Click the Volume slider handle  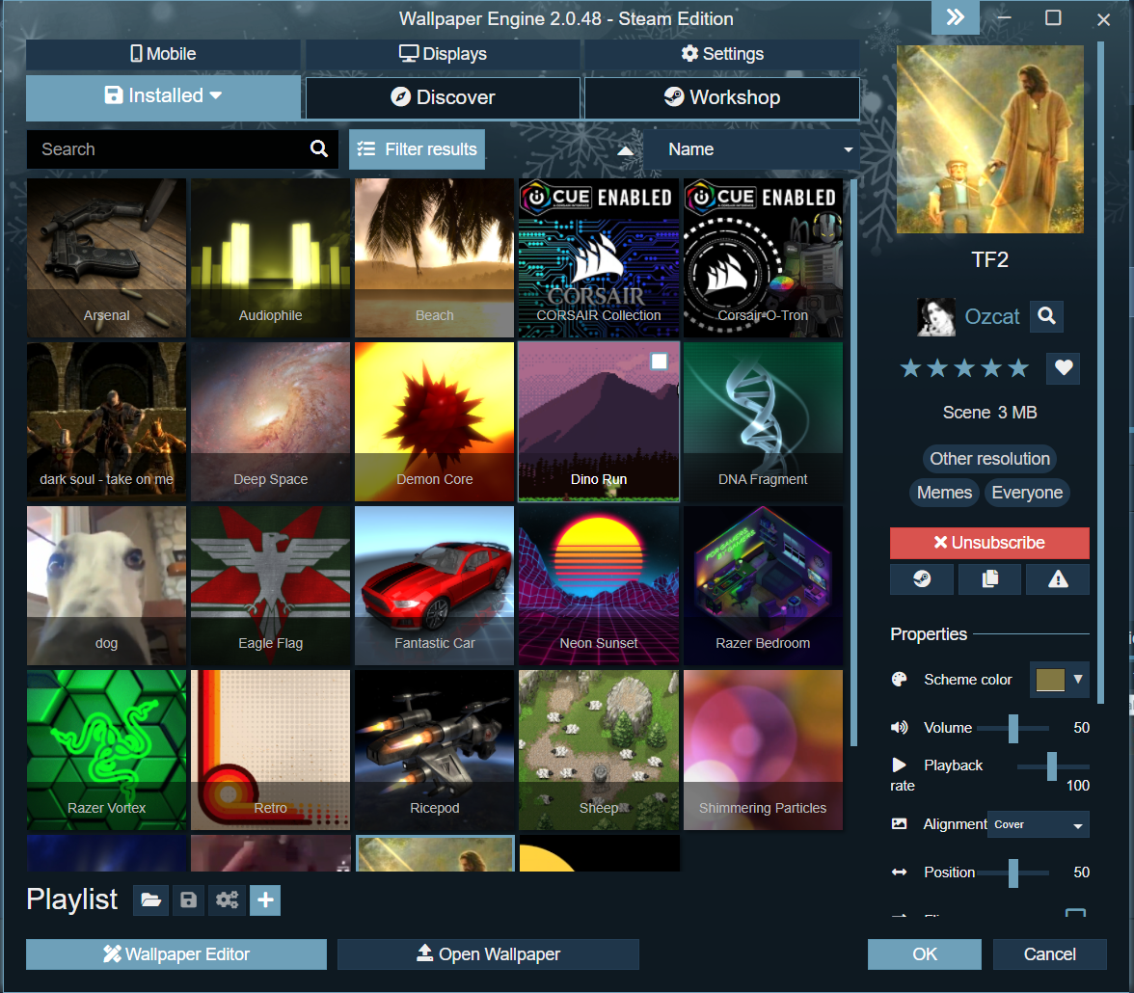pos(1013,728)
